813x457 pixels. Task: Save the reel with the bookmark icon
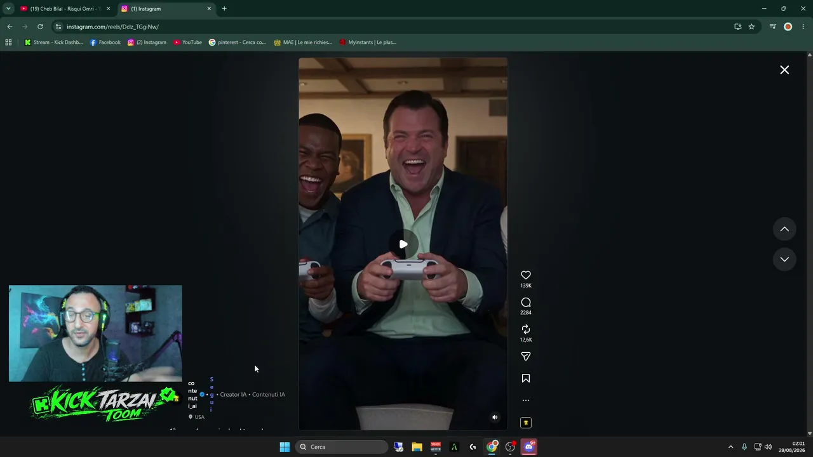click(526, 378)
